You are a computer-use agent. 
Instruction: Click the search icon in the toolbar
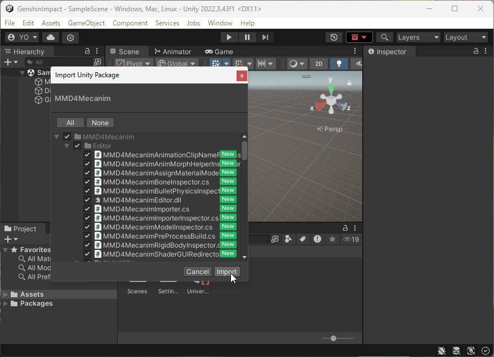click(x=385, y=37)
